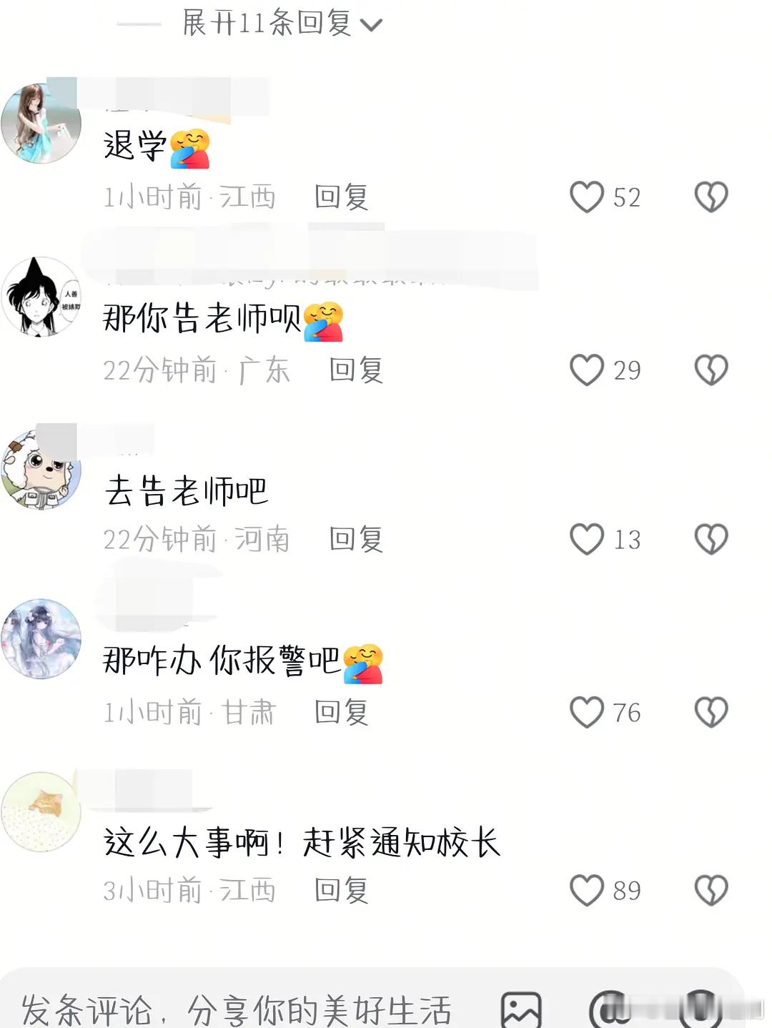Open the image picker in comment bar
The height and width of the screenshot is (1028, 772).
pos(521,1009)
